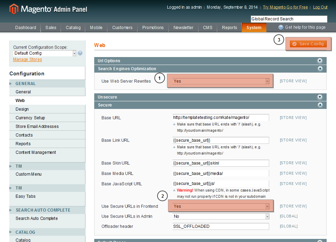The width and height of the screenshot is (336, 242).
Task: Click the Offloader header input field
Action: (221, 226)
